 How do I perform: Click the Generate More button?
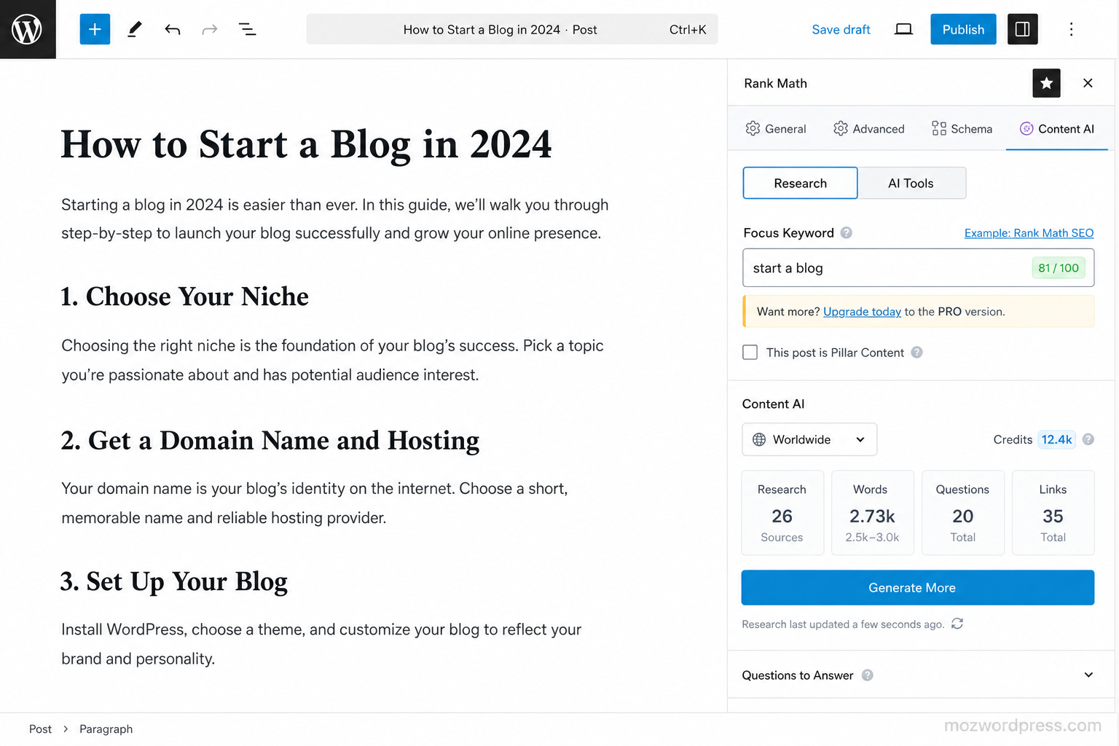(x=918, y=588)
